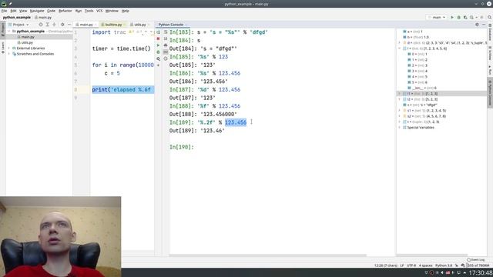This screenshot has height=277, width=493.
Task: Click Collapse All icon in Project panel
Action: click(x=54, y=25)
